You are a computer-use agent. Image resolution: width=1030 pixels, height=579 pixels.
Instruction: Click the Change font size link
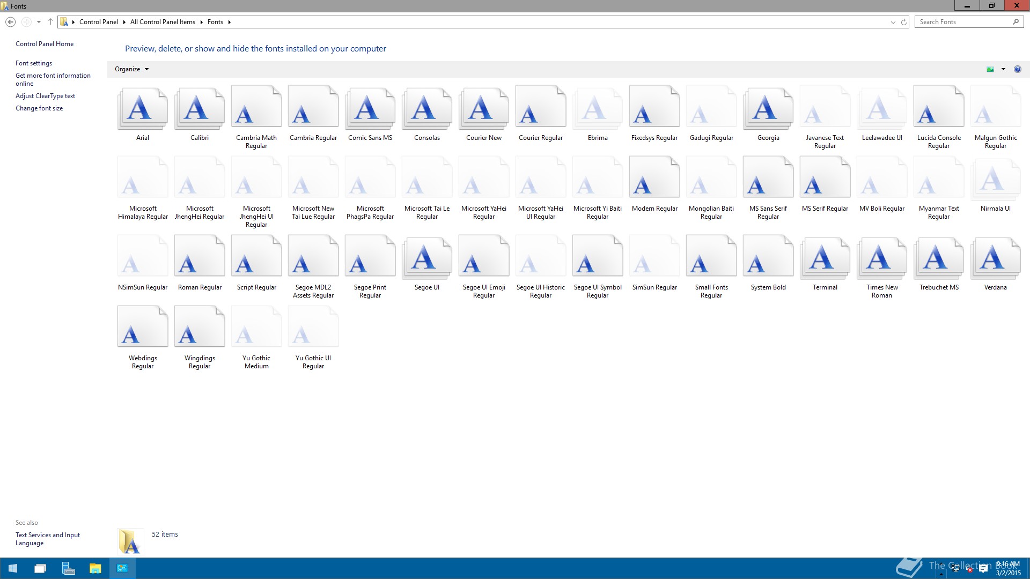click(x=39, y=108)
